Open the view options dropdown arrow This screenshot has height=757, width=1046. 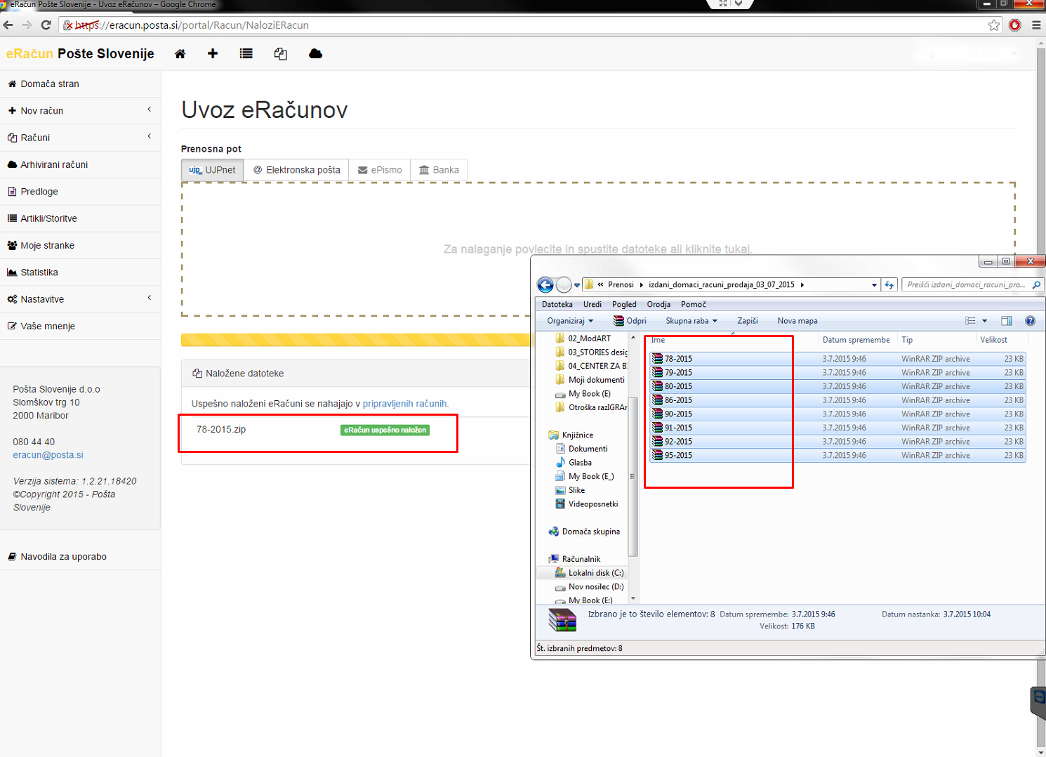[985, 321]
